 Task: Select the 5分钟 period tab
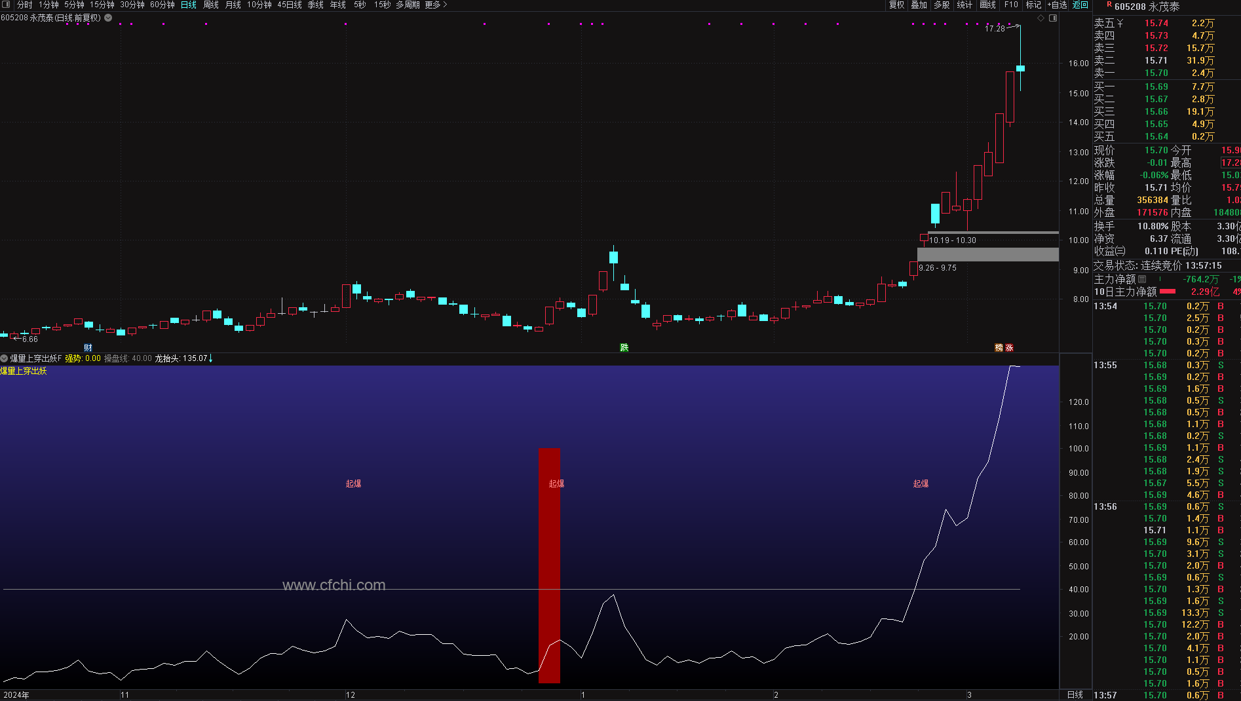74,5
